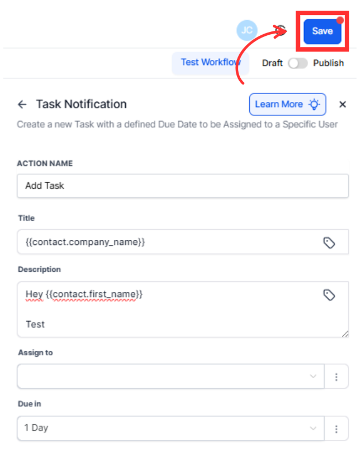This screenshot has width=361, height=460.
Task: Expand the Assign to dropdown
Action: pos(170,377)
